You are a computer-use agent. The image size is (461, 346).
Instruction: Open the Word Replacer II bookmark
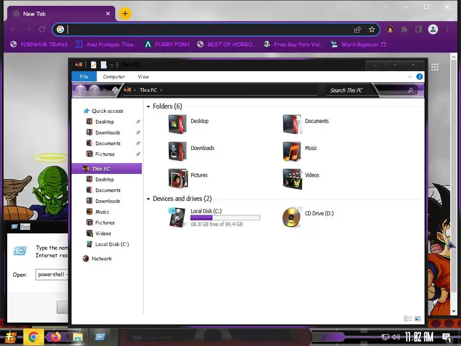[x=358, y=45]
